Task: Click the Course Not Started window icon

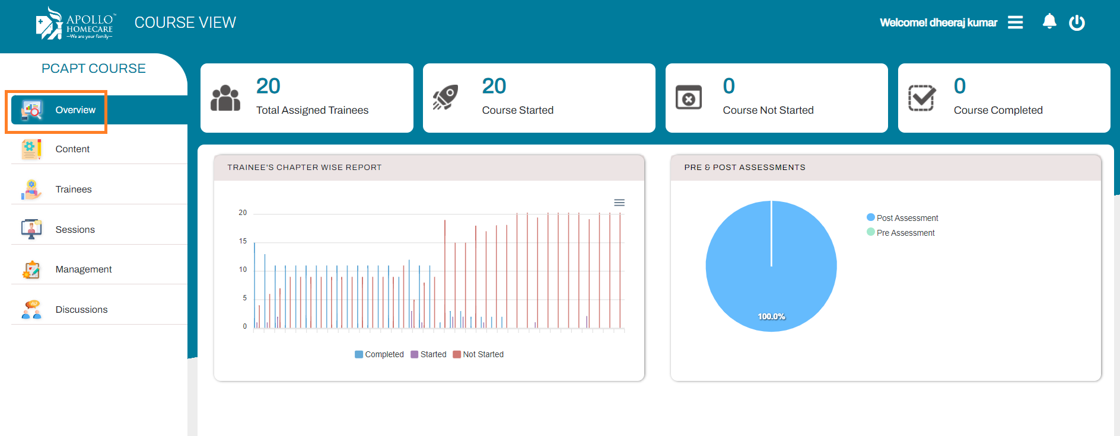Action: [689, 98]
